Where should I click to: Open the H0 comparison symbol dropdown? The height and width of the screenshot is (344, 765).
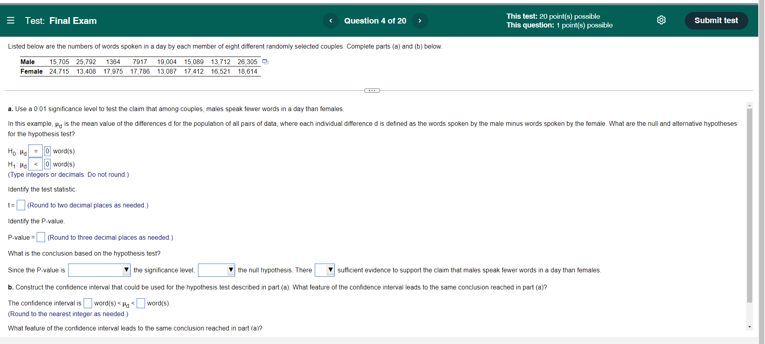[35, 151]
